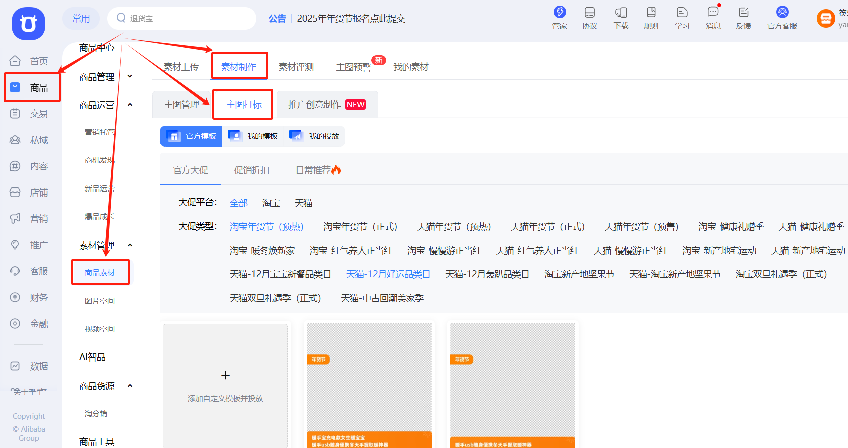Filter platform by 全部
848x448 pixels.
coord(239,203)
